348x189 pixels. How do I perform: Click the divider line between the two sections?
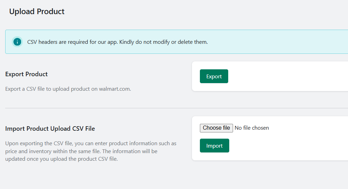(x=176, y=108)
